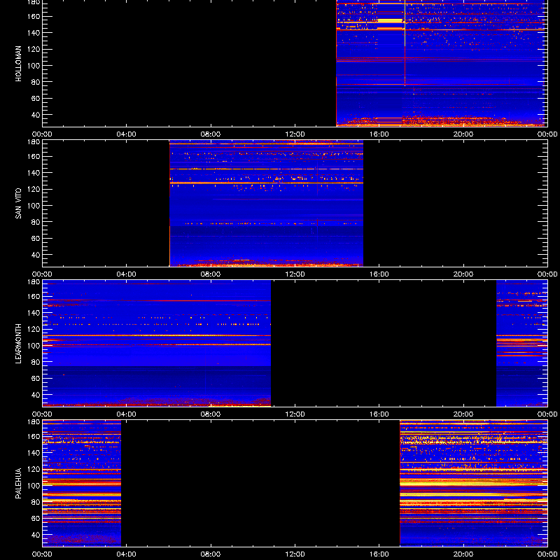Click the PALEHUA station label
The height and width of the screenshot is (560, 560).
[x=18, y=484]
